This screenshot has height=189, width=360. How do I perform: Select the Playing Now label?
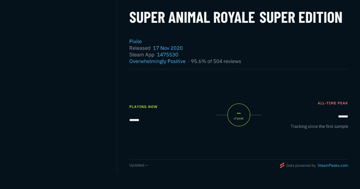(143, 107)
